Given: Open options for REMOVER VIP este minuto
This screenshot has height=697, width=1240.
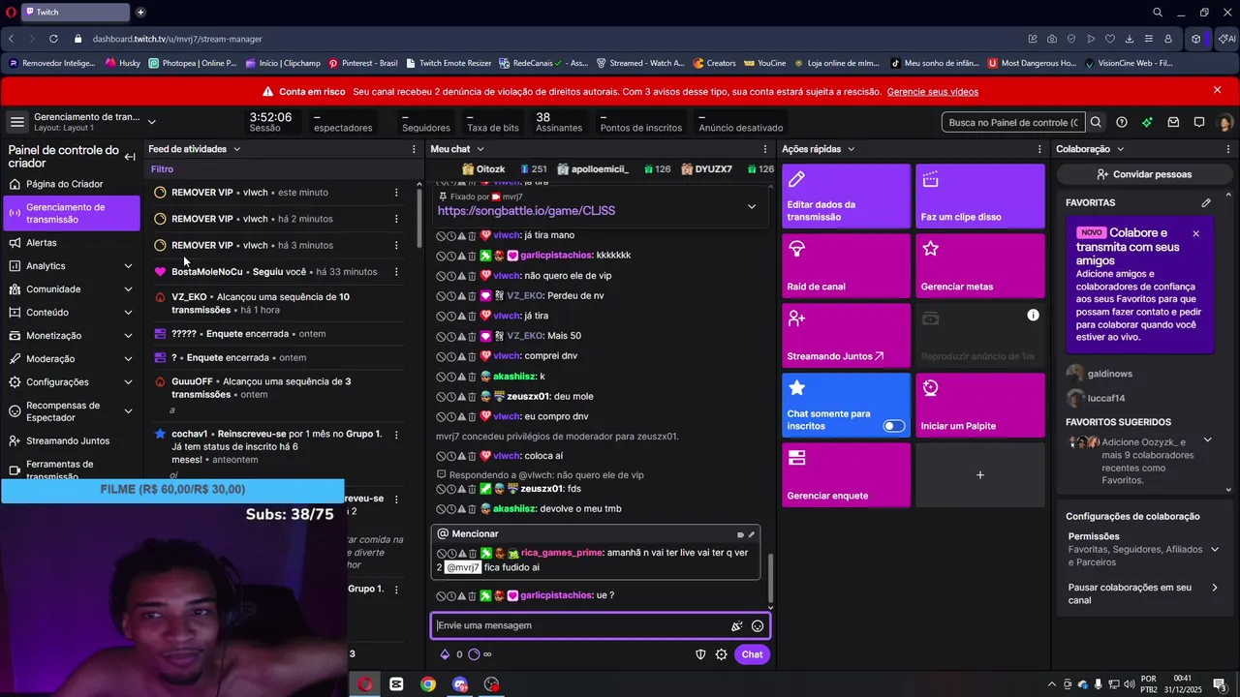Looking at the screenshot, I should point(396,193).
